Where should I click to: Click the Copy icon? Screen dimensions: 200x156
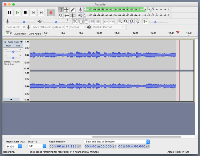[x=81, y=22]
